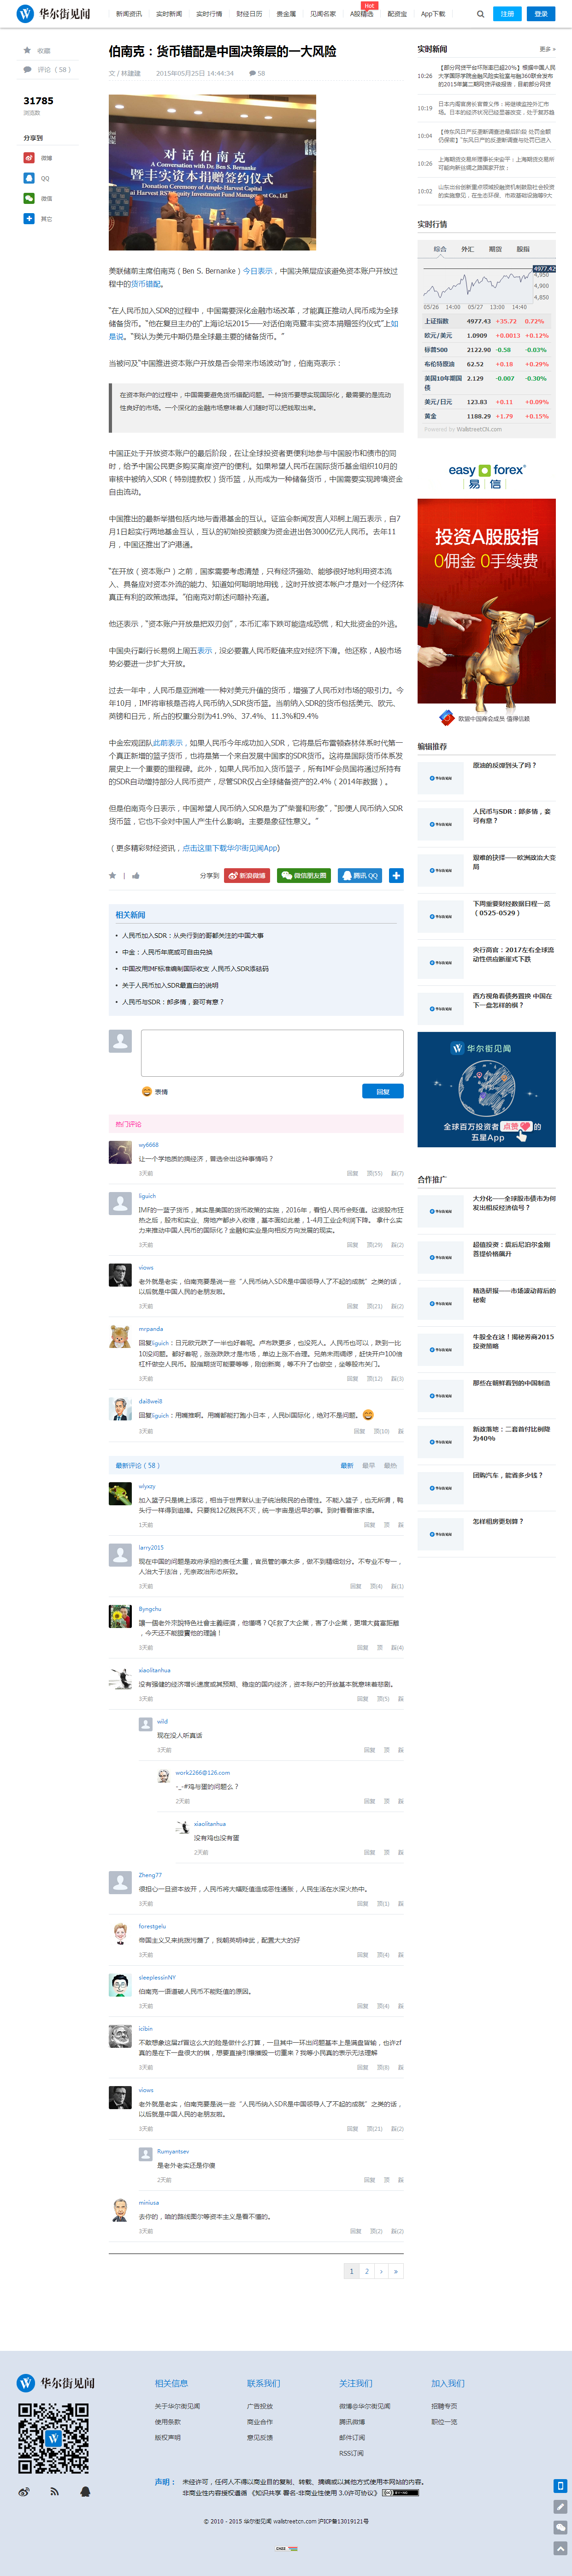Share to QQ from the left sidebar

tap(29, 178)
